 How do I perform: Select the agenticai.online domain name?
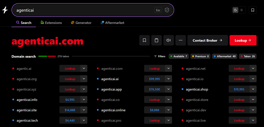[x=113, y=110]
